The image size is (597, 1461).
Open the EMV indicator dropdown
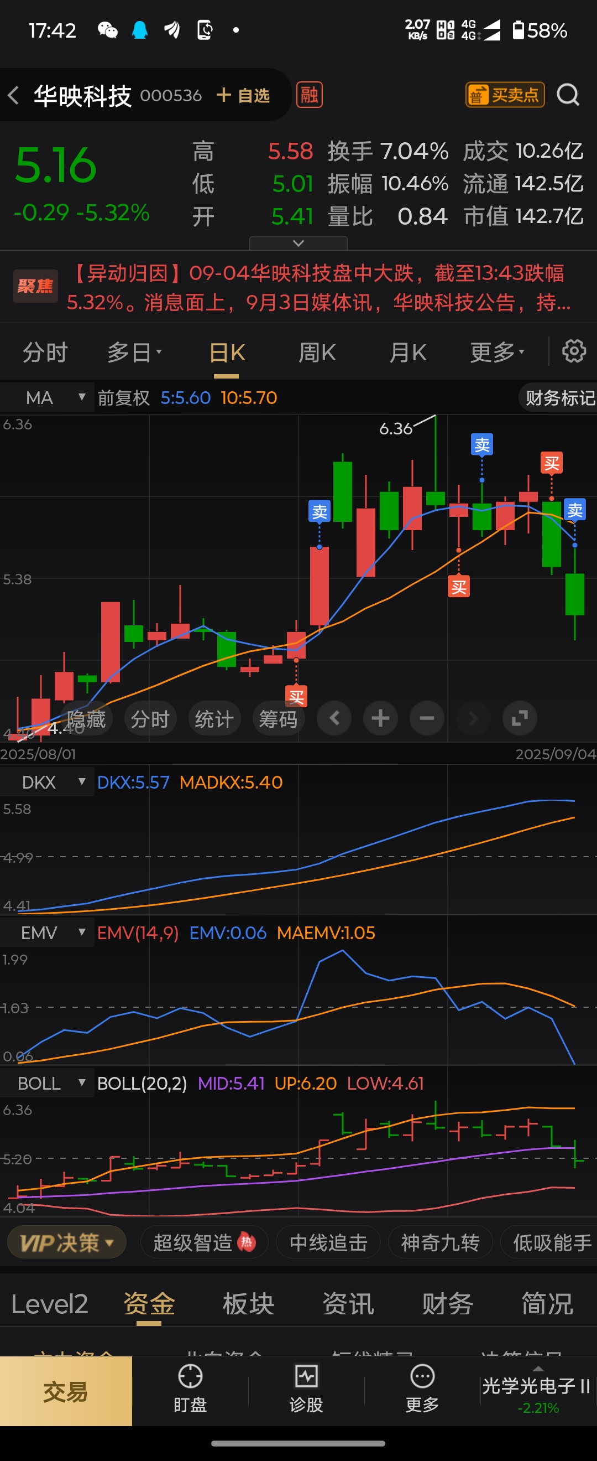[47, 932]
